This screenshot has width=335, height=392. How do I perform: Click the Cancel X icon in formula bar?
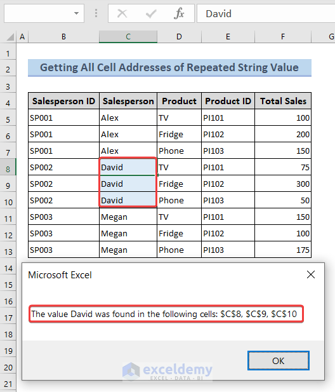tap(122, 13)
